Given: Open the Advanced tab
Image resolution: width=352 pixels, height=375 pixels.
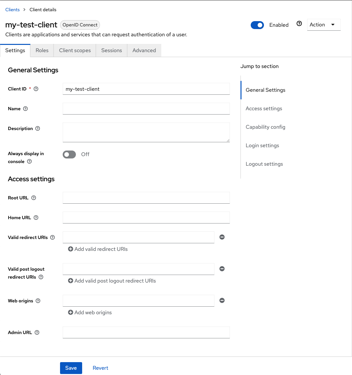Looking at the screenshot, I should [144, 51].
